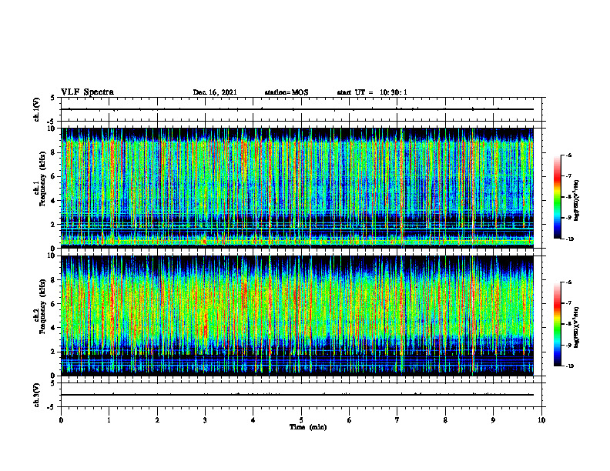Click time axis tick label "4"
This screenshot has height=471, width=610.
click(253, 420)
